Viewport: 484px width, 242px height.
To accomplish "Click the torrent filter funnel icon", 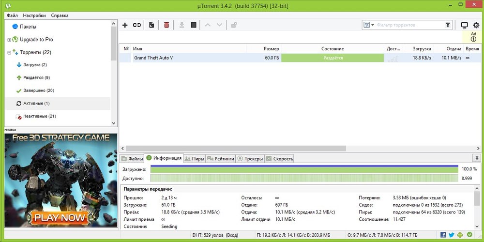I will pyautogui.click(x=448, y=25).
